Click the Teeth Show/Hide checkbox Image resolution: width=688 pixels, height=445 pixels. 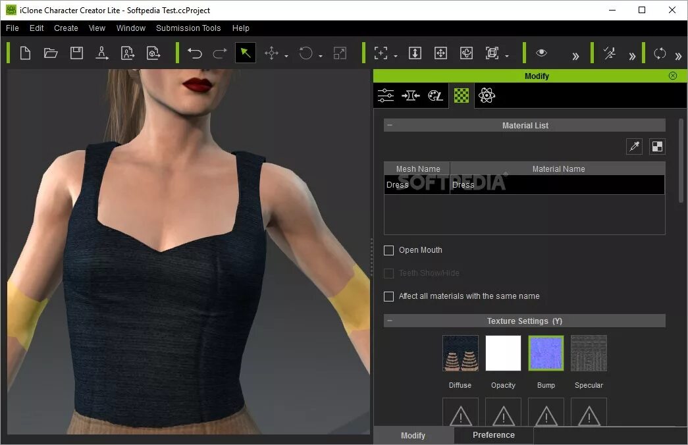[x=388, y=273]
